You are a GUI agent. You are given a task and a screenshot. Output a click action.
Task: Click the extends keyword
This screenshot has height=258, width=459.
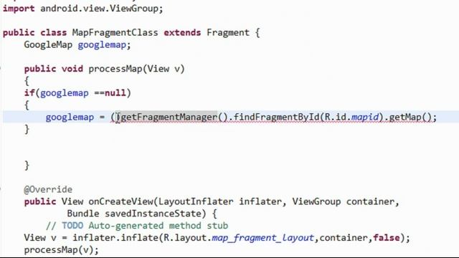coord(182,32)
